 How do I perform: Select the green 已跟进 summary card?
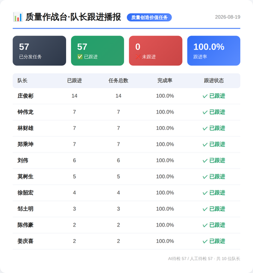(x=97, y=51)
